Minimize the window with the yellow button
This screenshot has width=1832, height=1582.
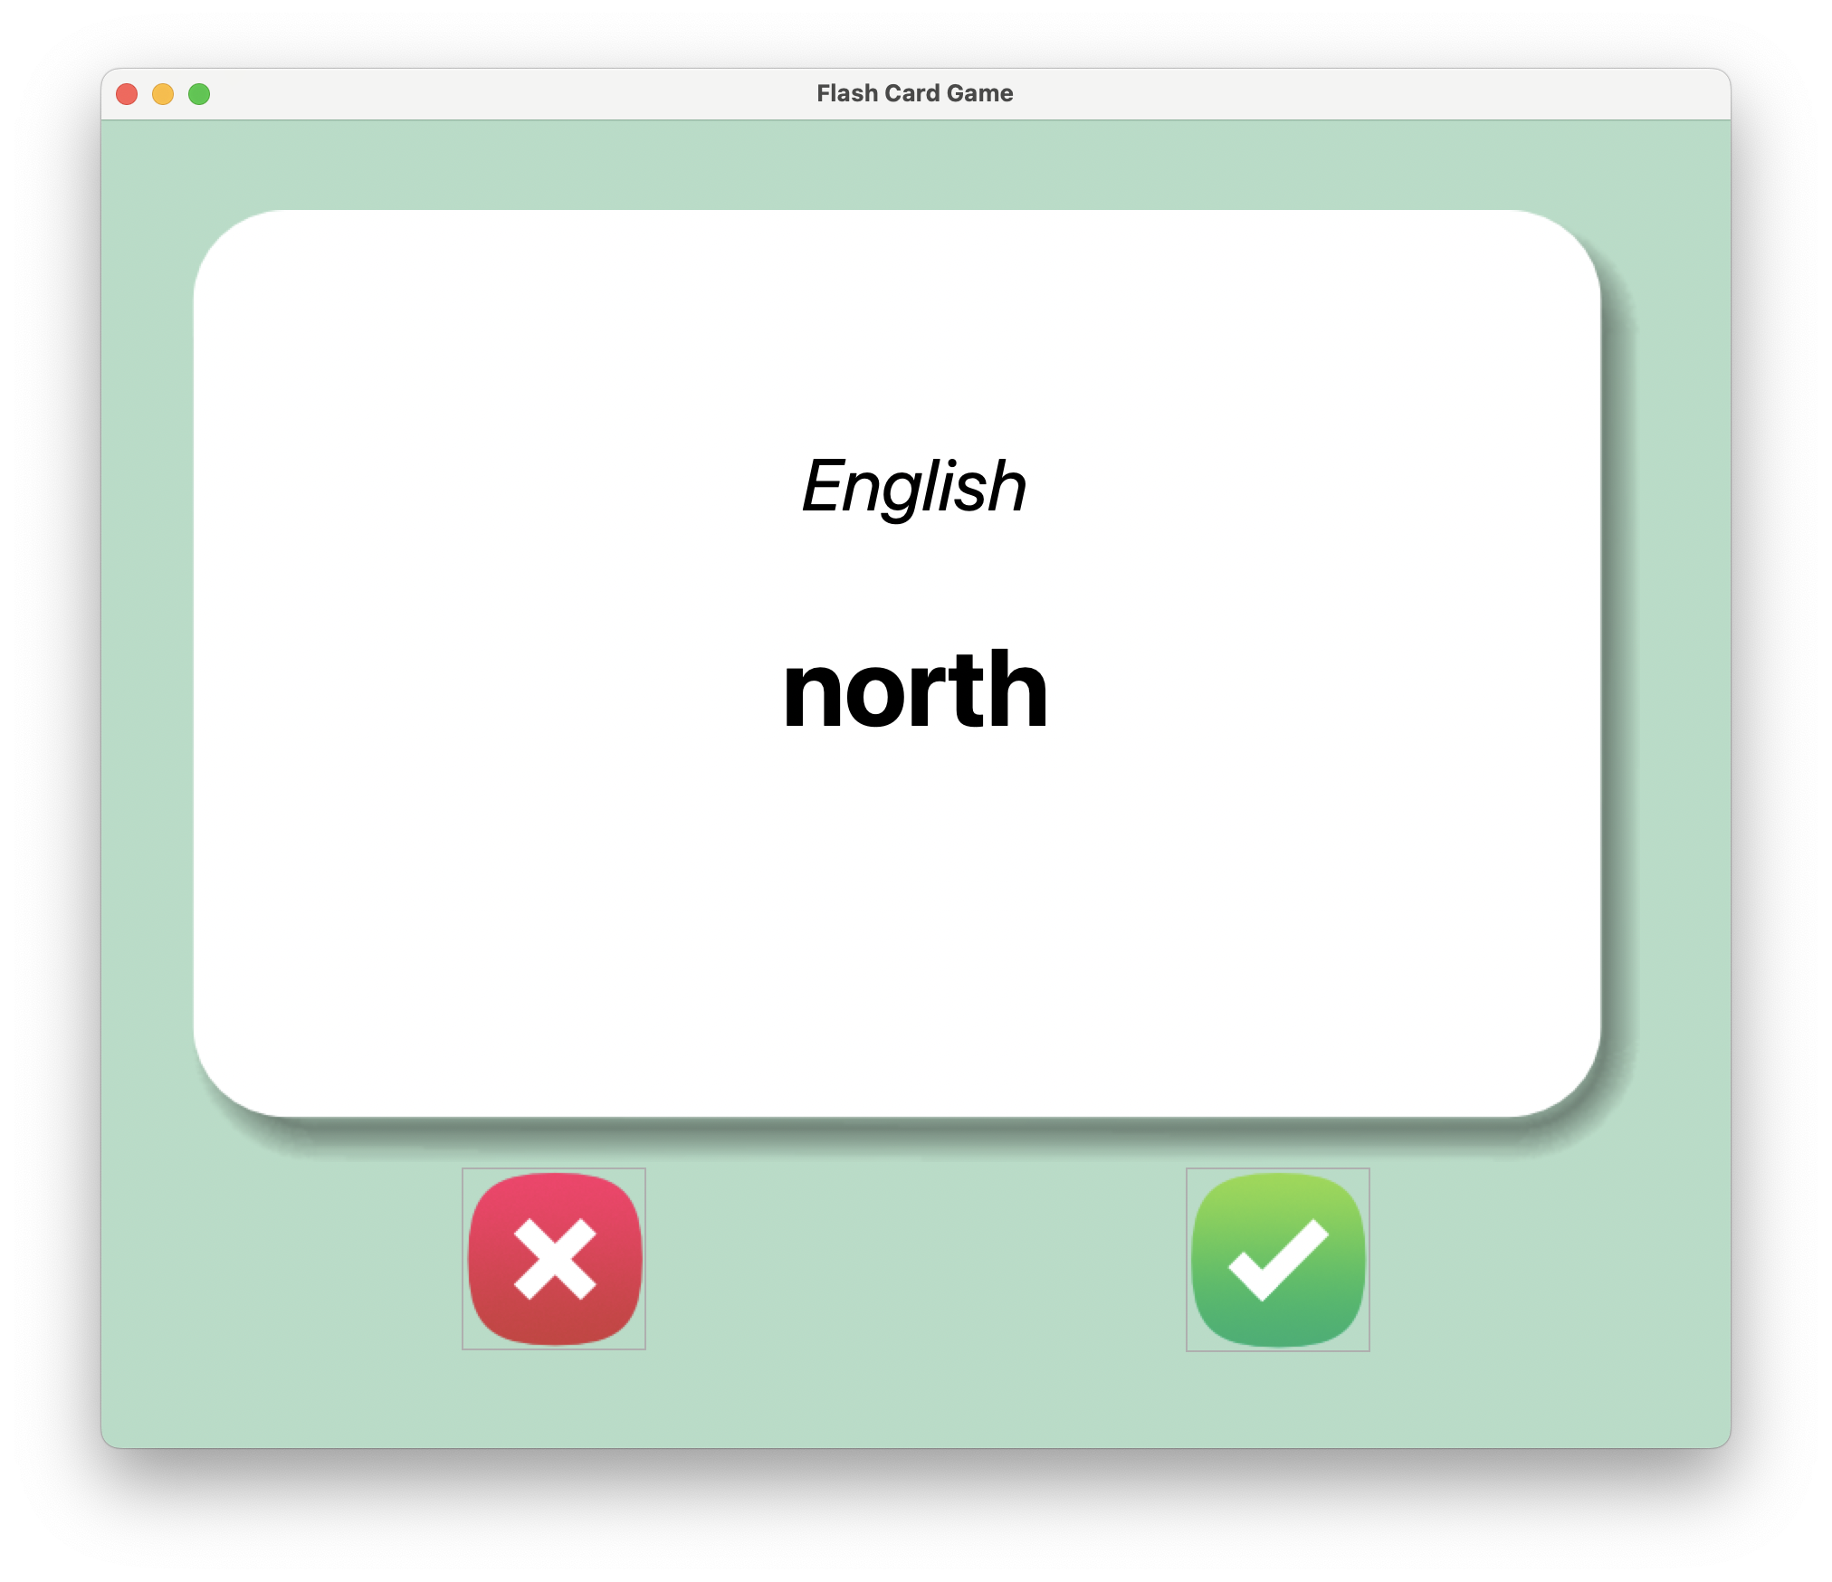point(163,94)
